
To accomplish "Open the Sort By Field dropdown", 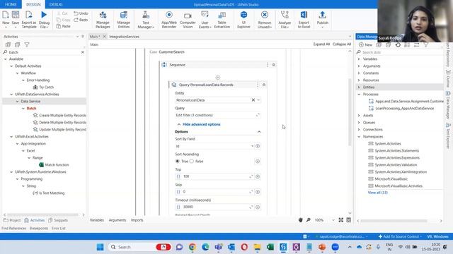I will coord(252,146).
